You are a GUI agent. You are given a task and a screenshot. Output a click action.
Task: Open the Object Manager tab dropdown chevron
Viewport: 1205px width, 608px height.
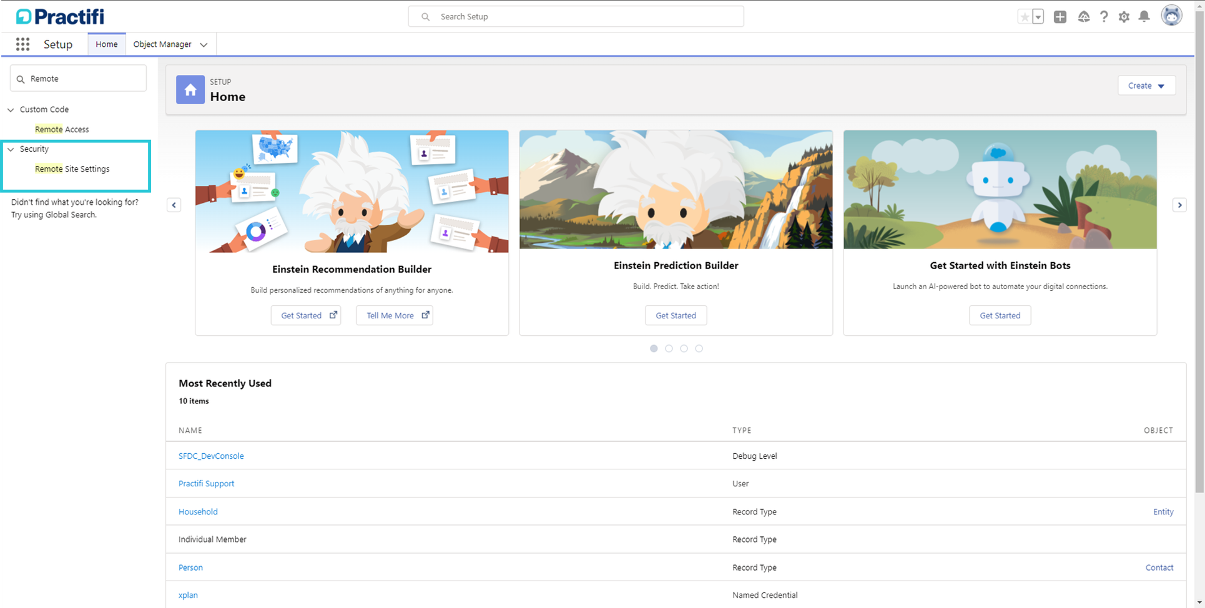tap(204, 45)
